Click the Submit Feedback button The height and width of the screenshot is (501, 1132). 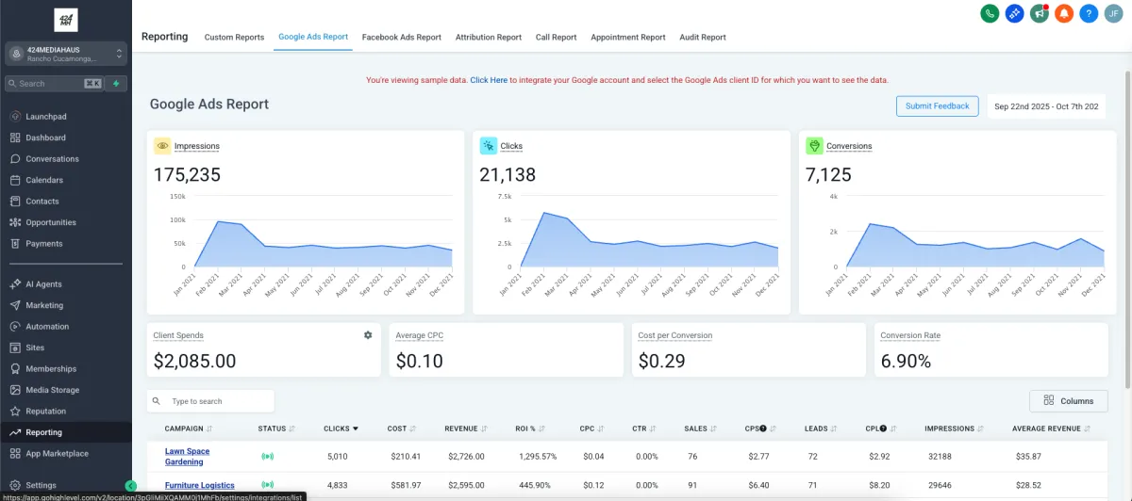[x=937, y=106]
